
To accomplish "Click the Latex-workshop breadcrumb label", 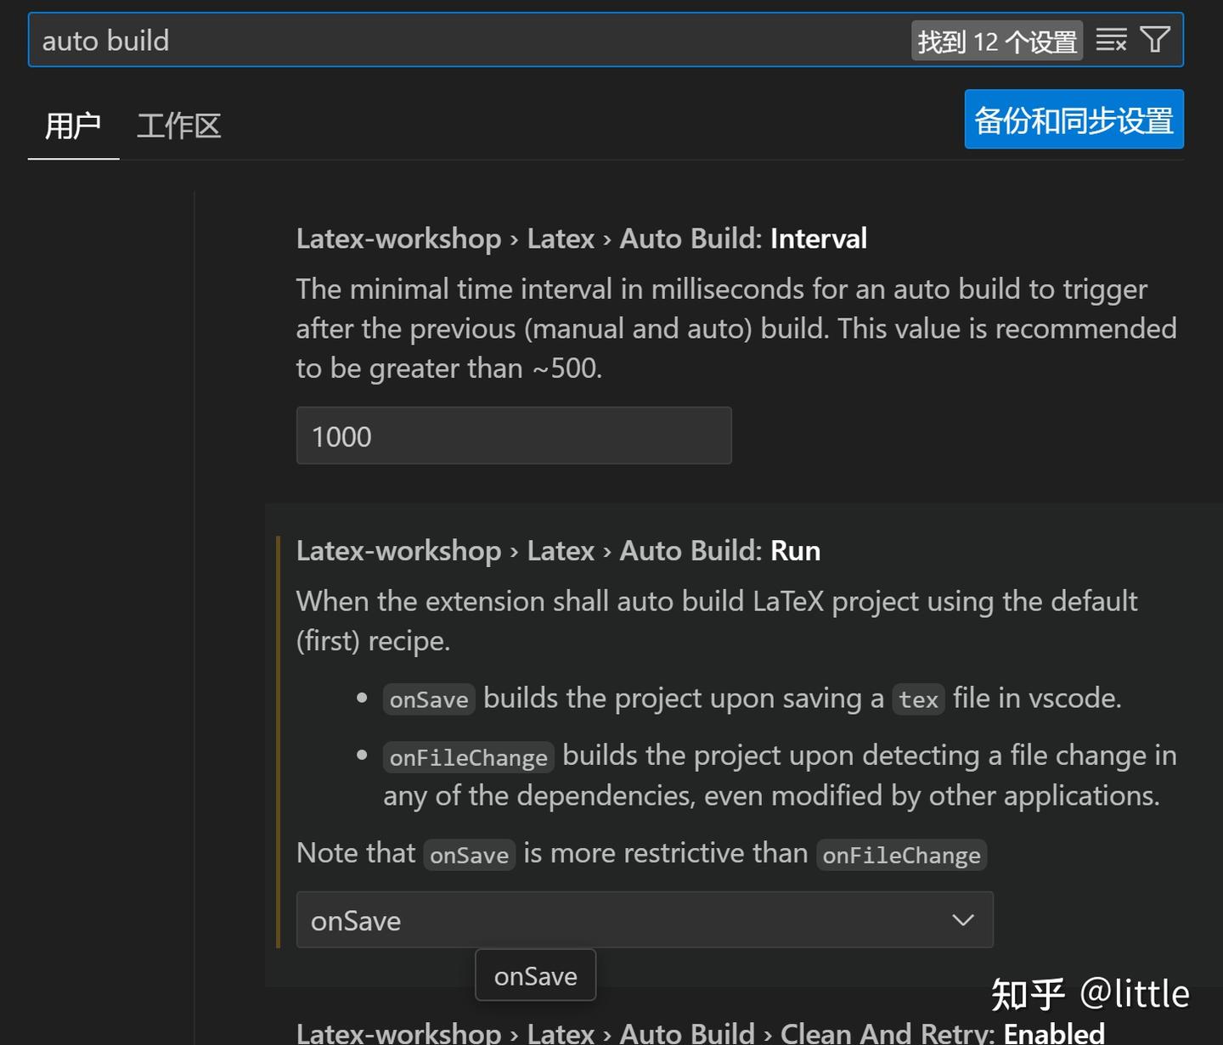I will [399, 239].
